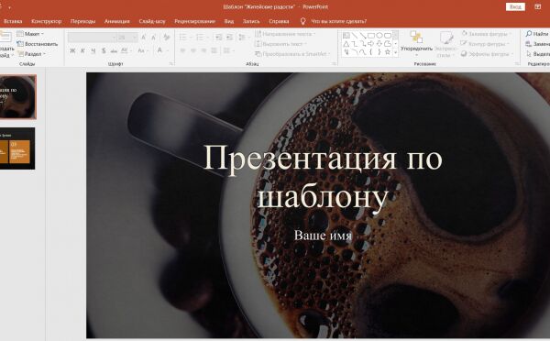Click the Восстановить reset button

(38, 44)
